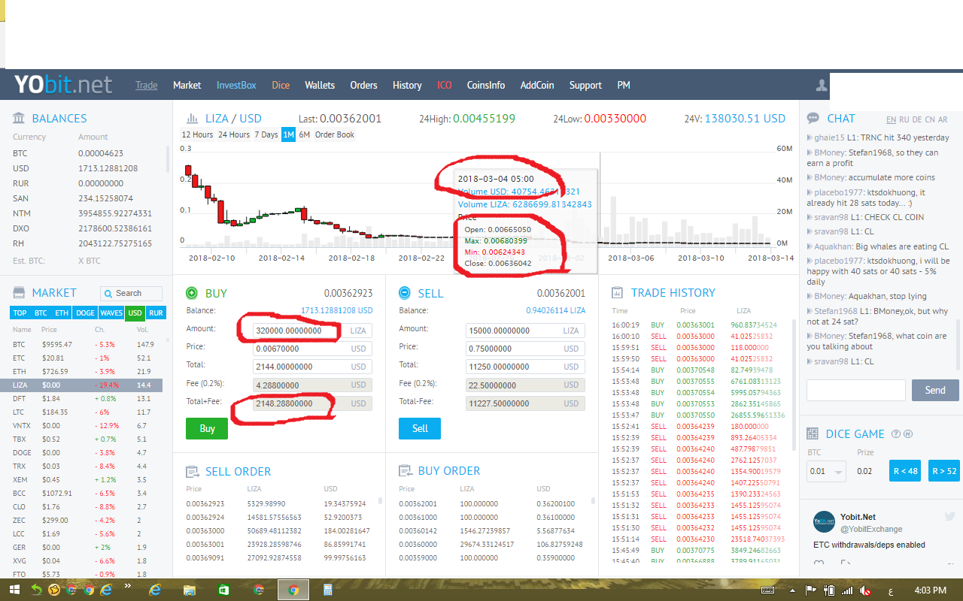Open the ICO menu item

445,86
